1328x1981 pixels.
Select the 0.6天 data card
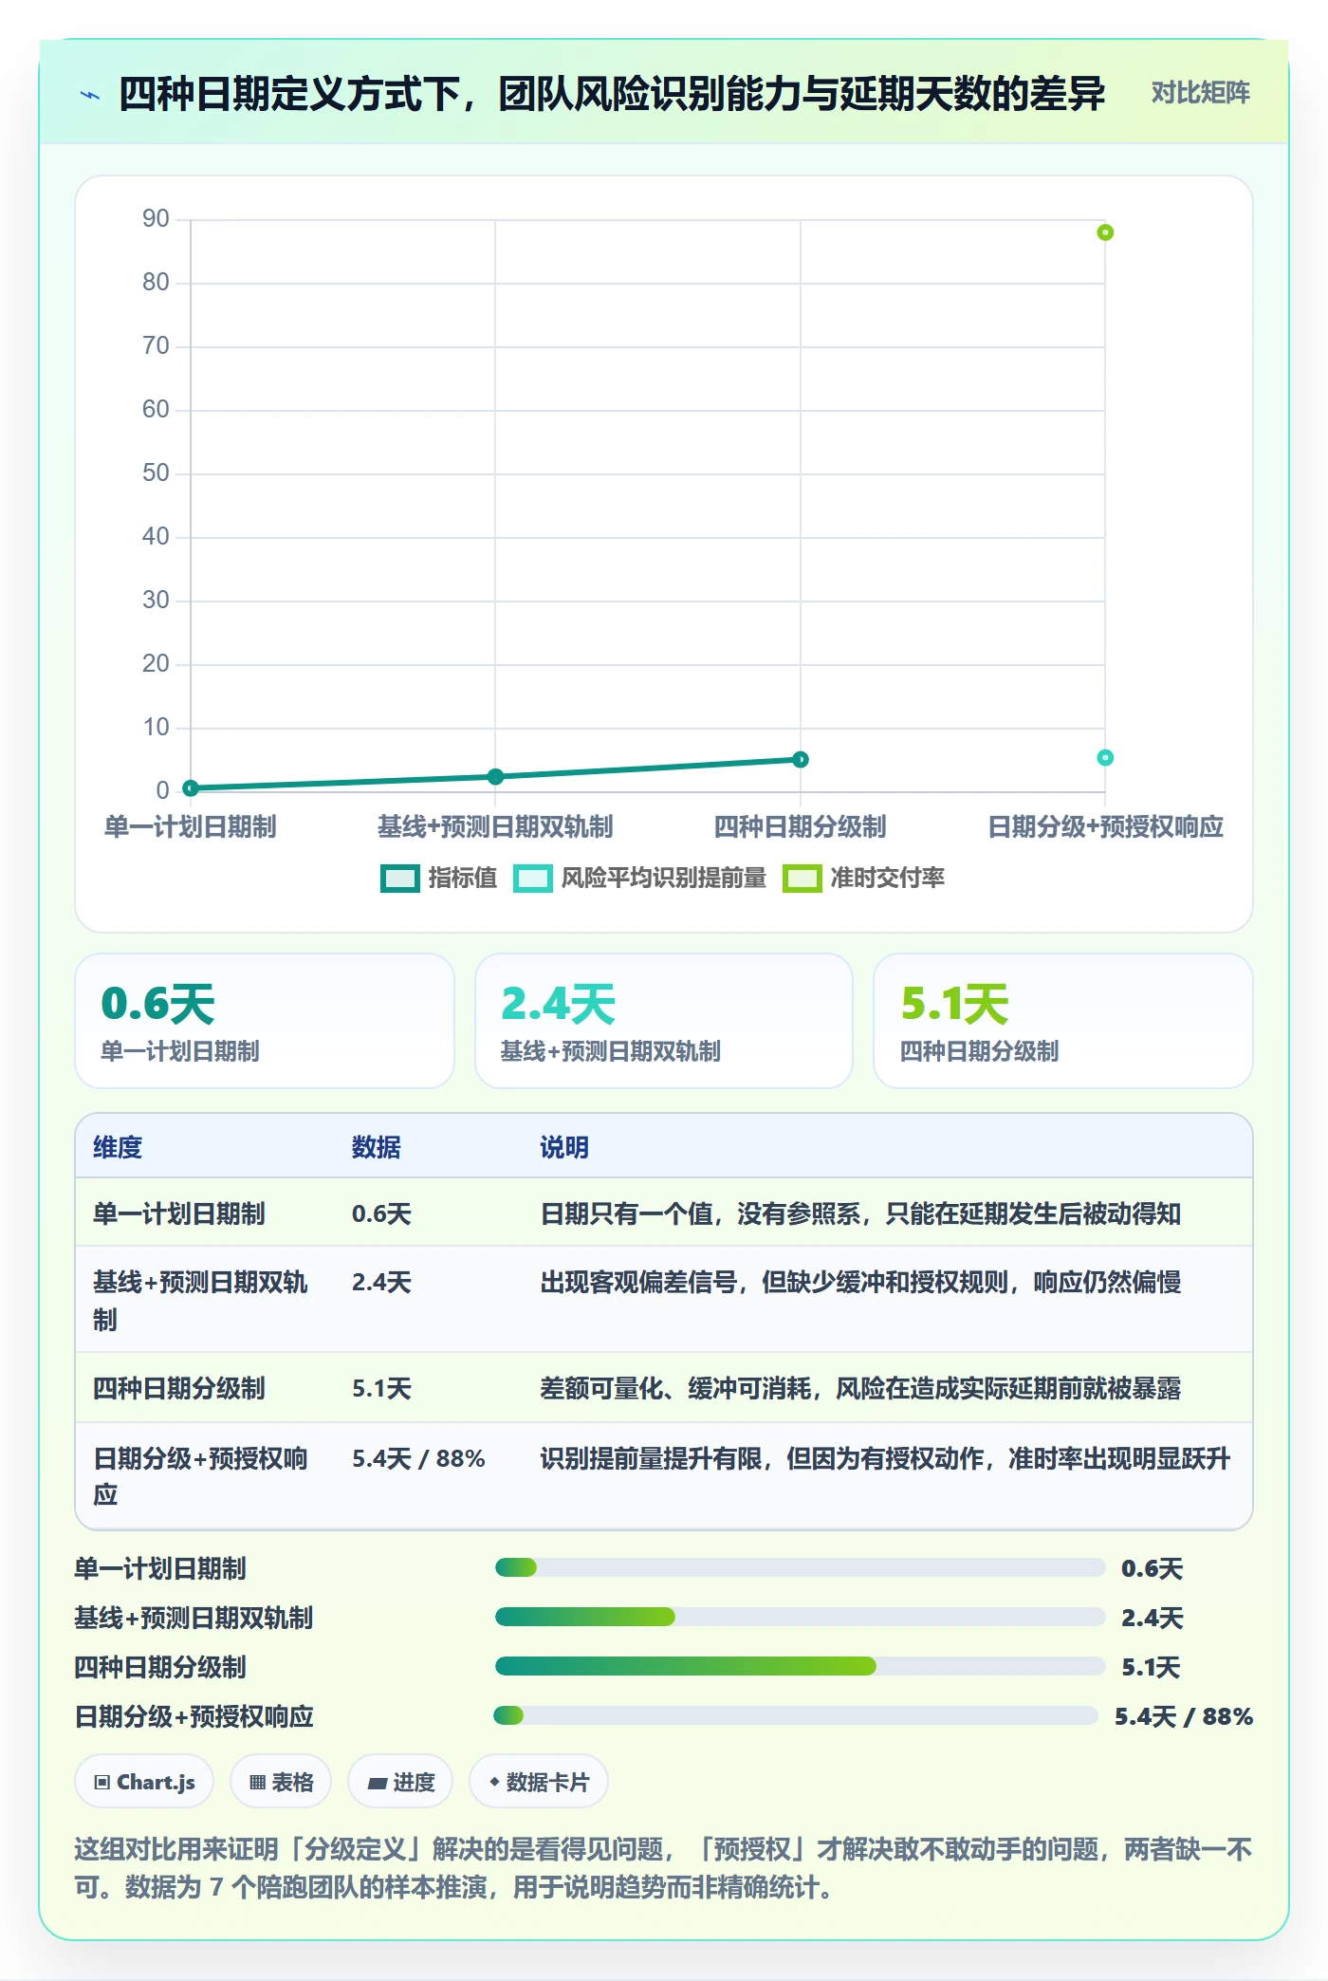point(265,1021)
